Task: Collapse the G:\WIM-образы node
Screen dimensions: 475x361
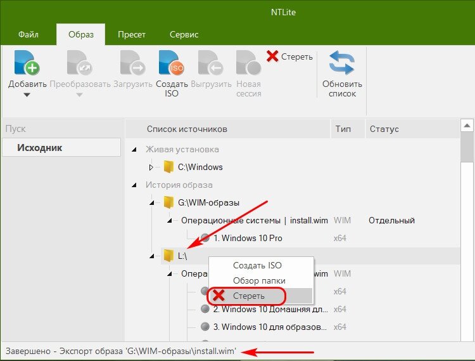Action: tap(152, 202)
